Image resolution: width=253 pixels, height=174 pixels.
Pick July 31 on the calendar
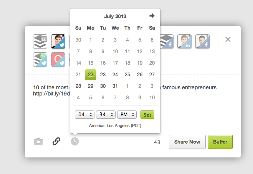click(115, 86)
